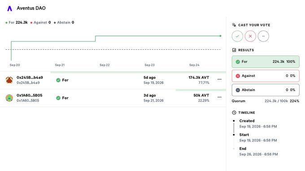
Task: Click the Aventus DAO logo icon
Action: pos(9,9)
